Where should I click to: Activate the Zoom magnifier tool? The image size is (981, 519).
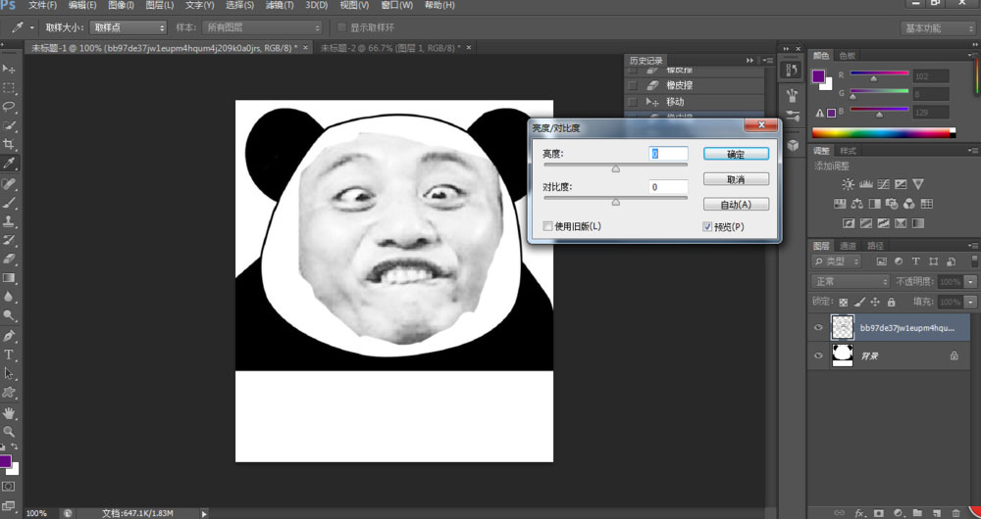click(9, 431)
